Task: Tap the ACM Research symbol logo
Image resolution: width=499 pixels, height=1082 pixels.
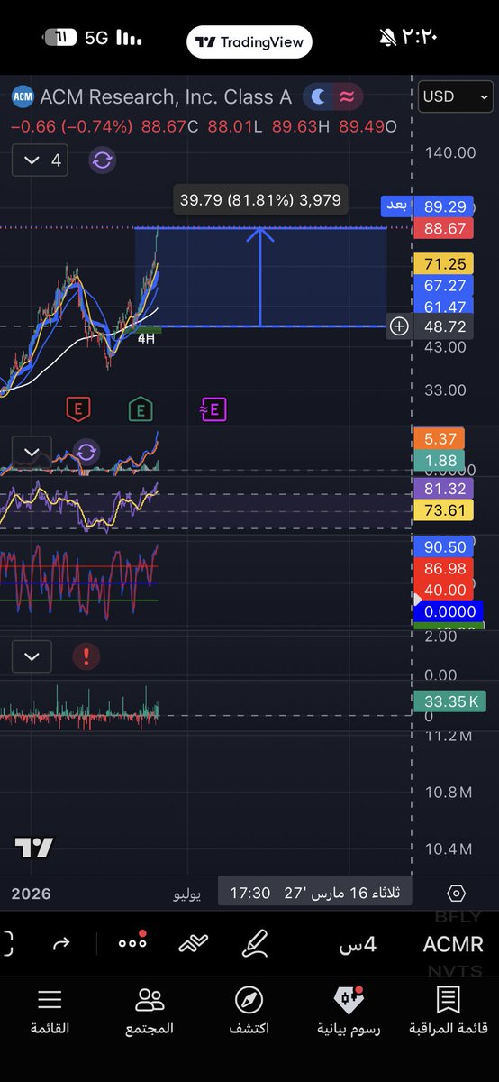Action: pyautogui.click(x=23, y=96)
